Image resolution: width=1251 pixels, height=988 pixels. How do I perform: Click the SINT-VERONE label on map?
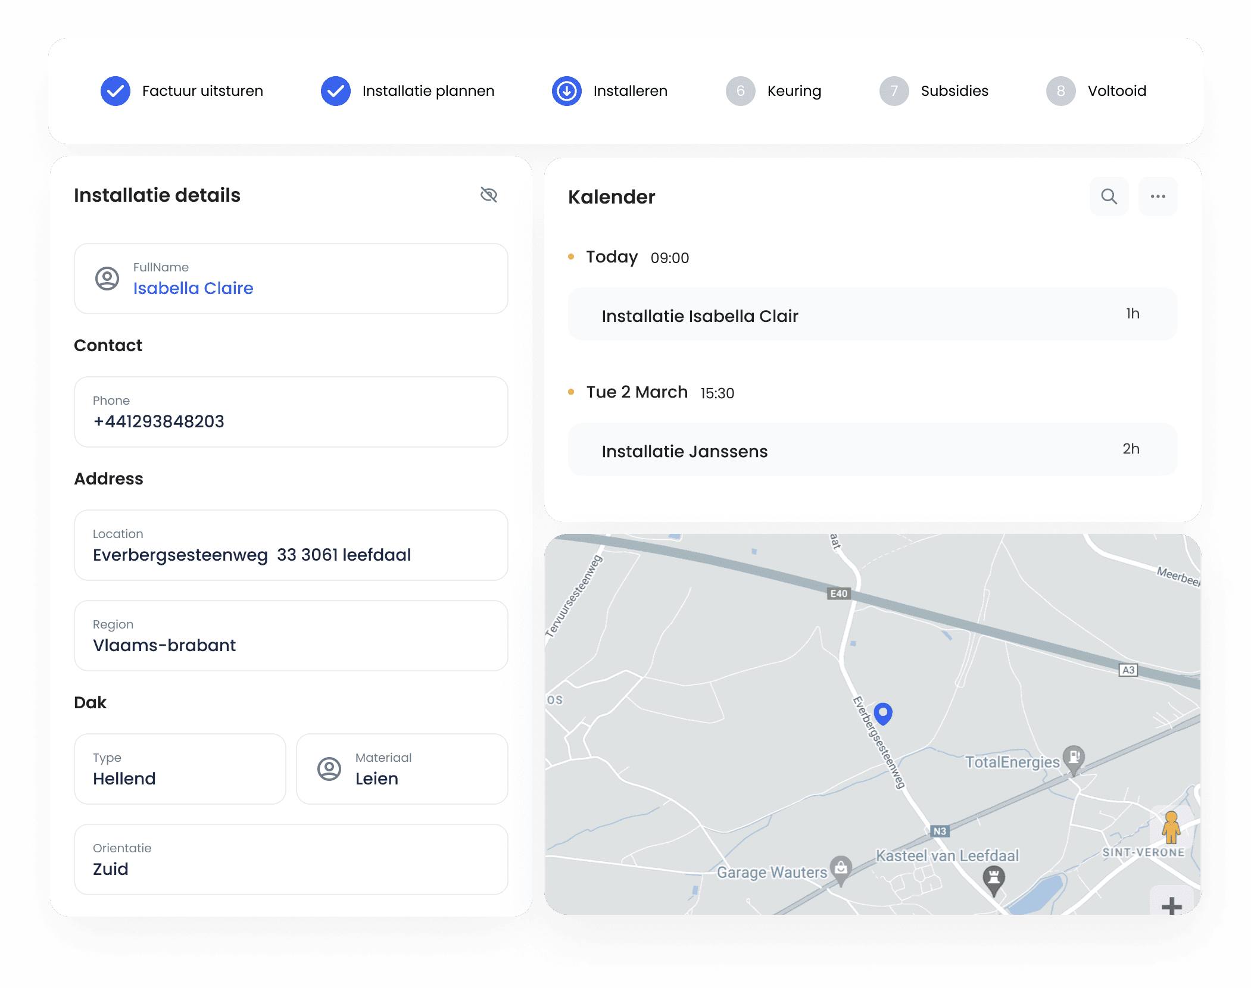[1143, 852]
